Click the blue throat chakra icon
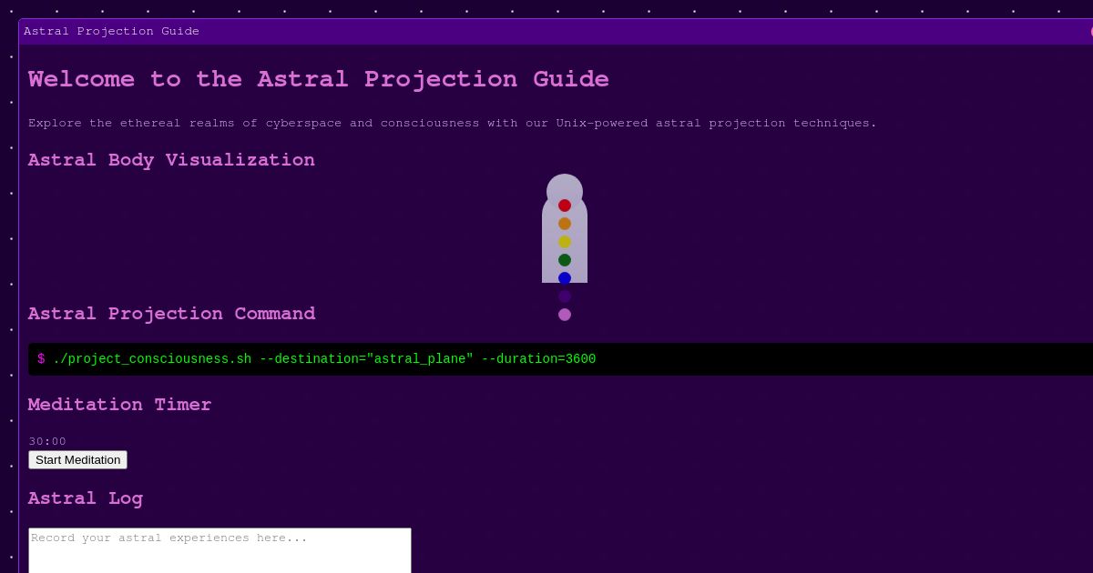Viewport: 1093px width, 573px height. click(565, 278)
